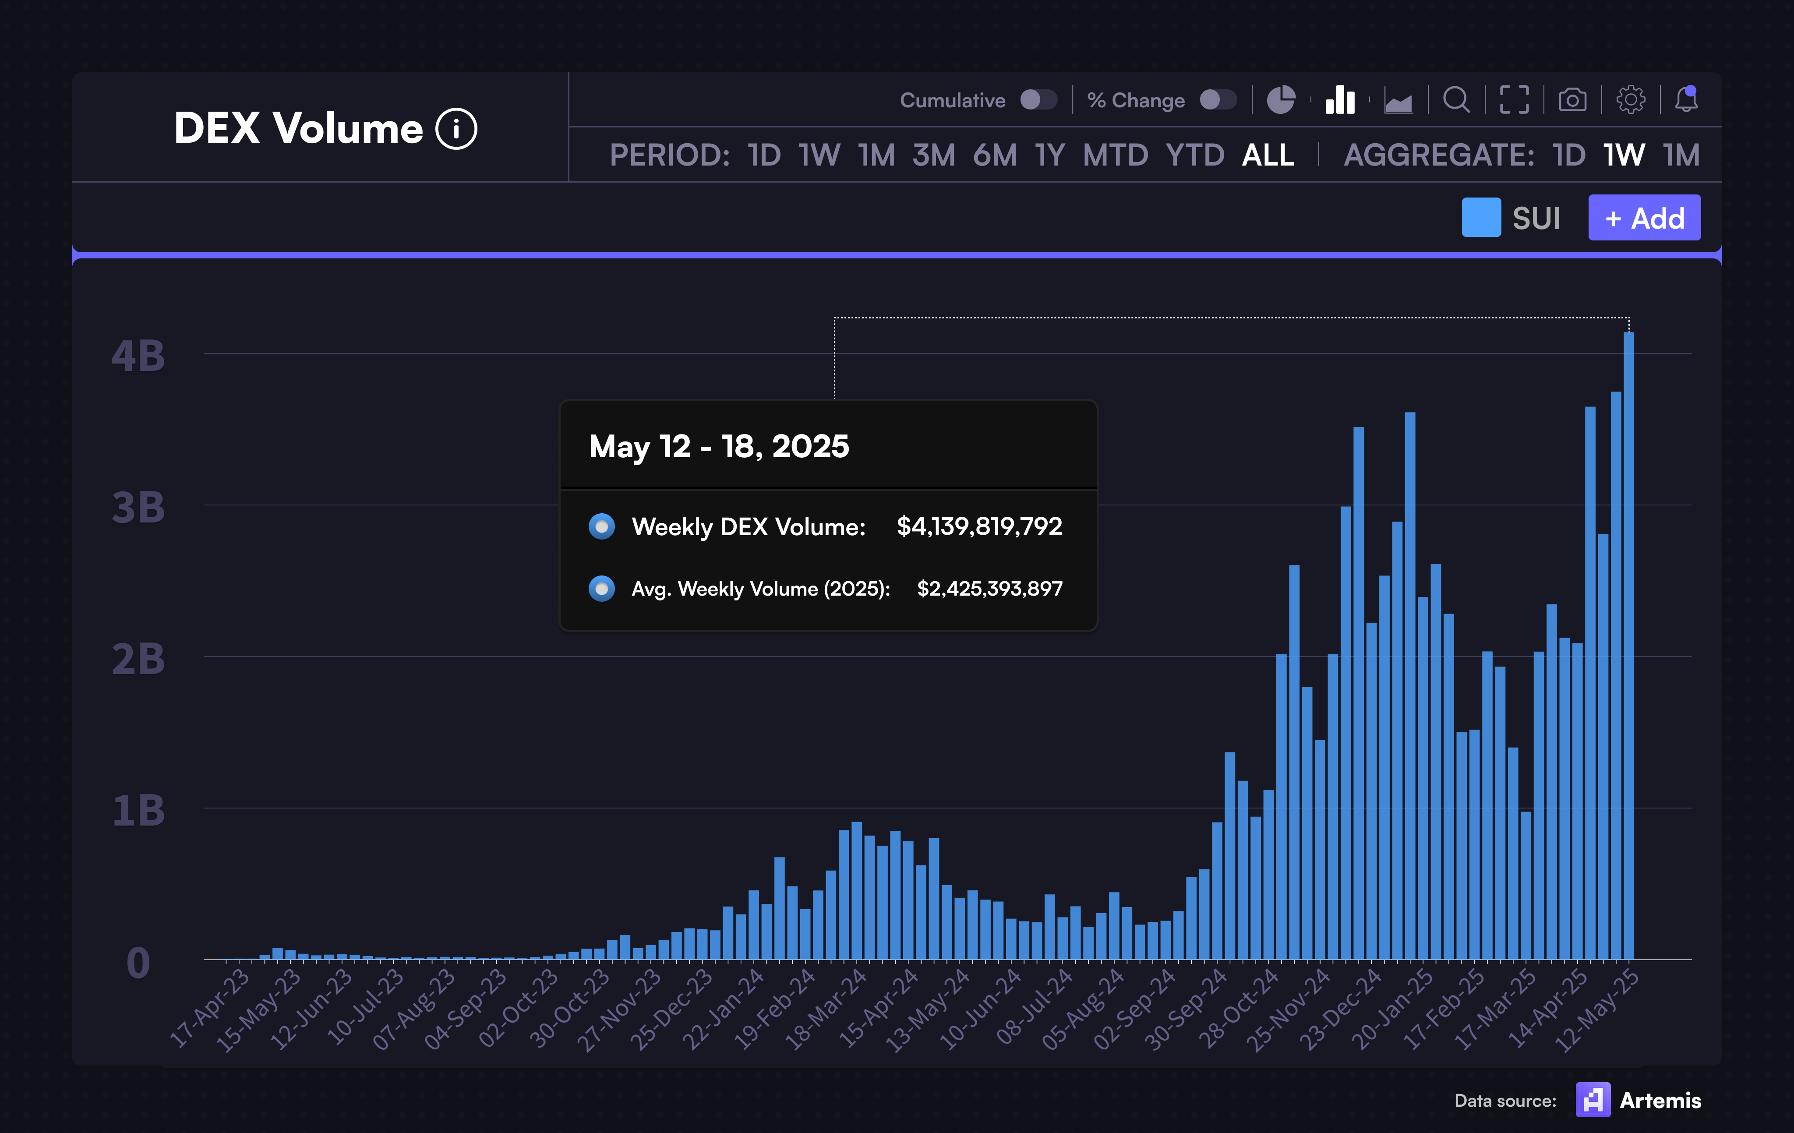Click the notification bell icon

pos(1686,99)
